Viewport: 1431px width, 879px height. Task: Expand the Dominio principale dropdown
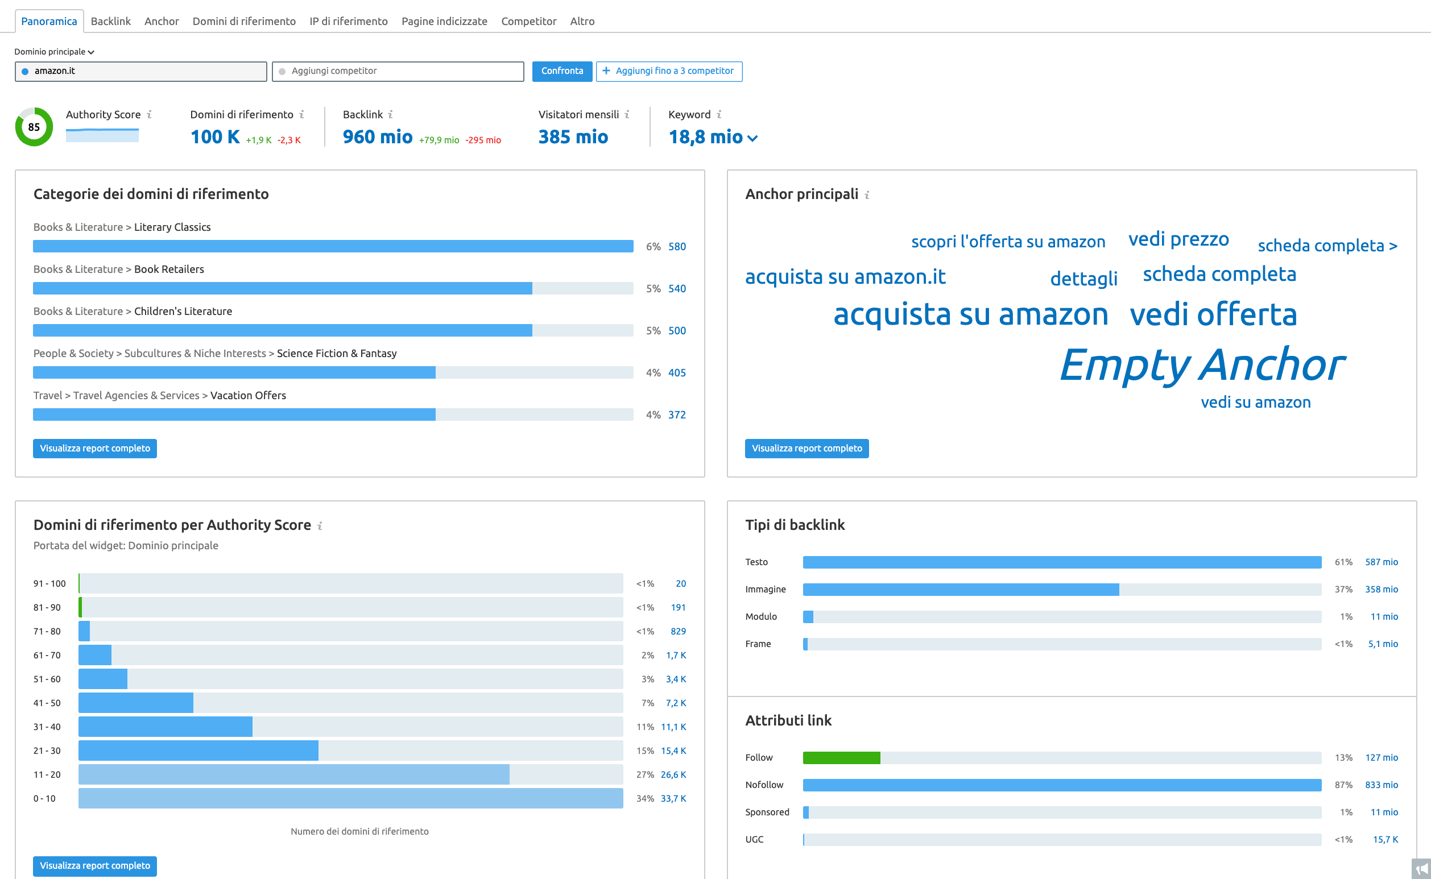(54, 52)
